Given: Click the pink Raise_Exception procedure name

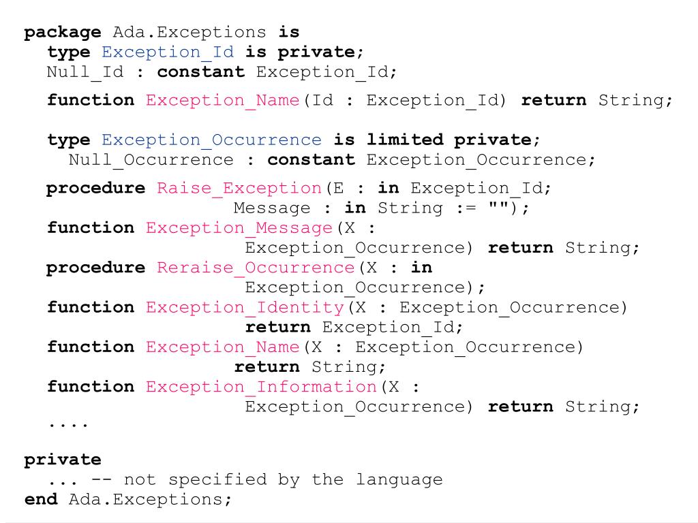Looking at the screenshot, I should pyautogui.click(x=239, y=189).
